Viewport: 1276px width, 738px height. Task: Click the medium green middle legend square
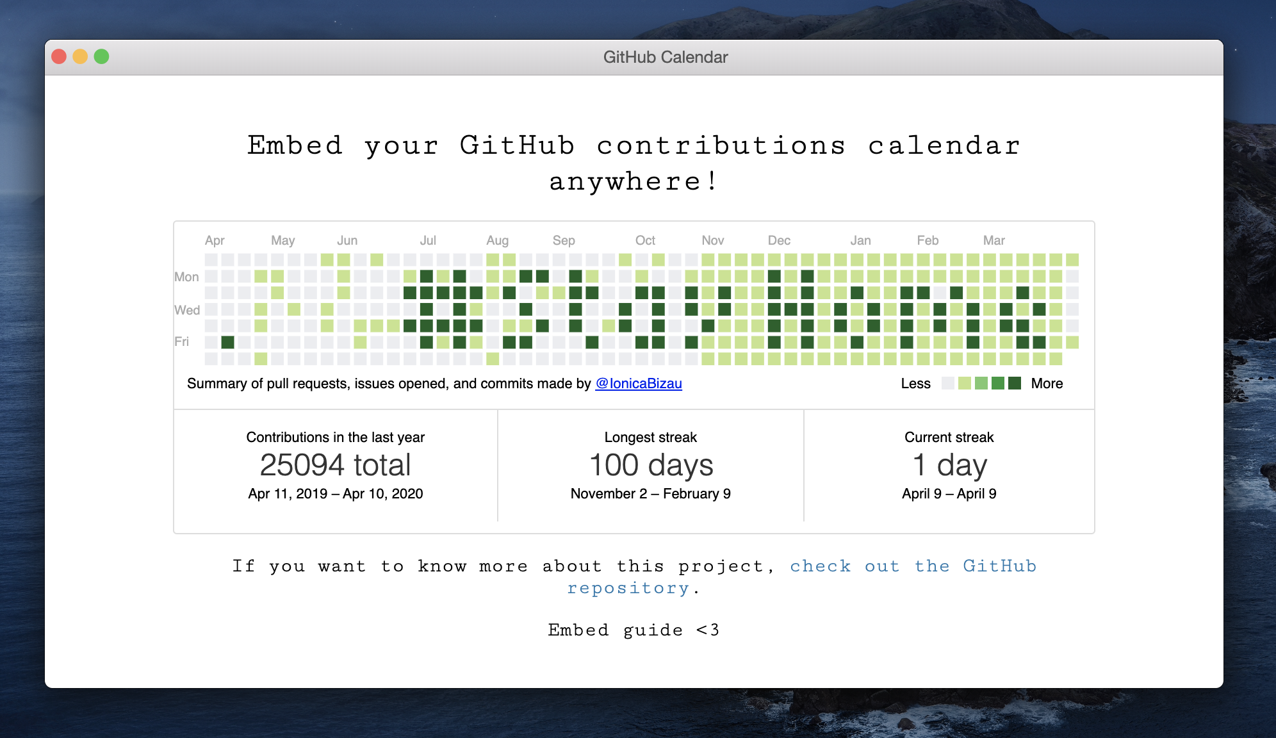pos(981,383)
